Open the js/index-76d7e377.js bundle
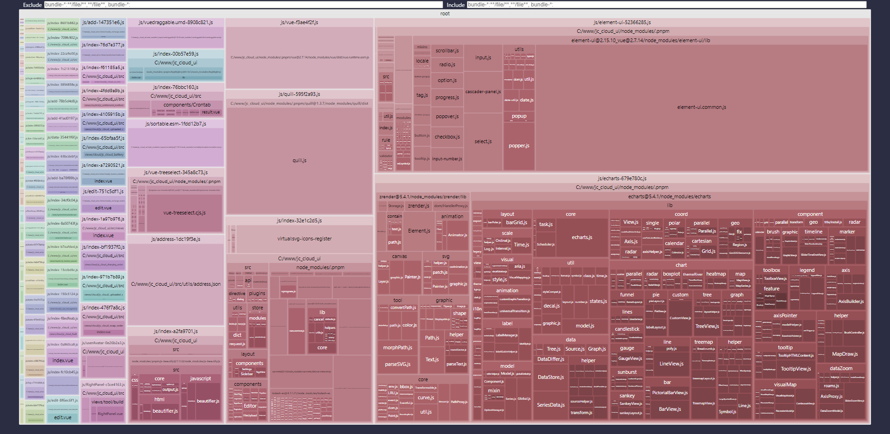 point(103,45)
